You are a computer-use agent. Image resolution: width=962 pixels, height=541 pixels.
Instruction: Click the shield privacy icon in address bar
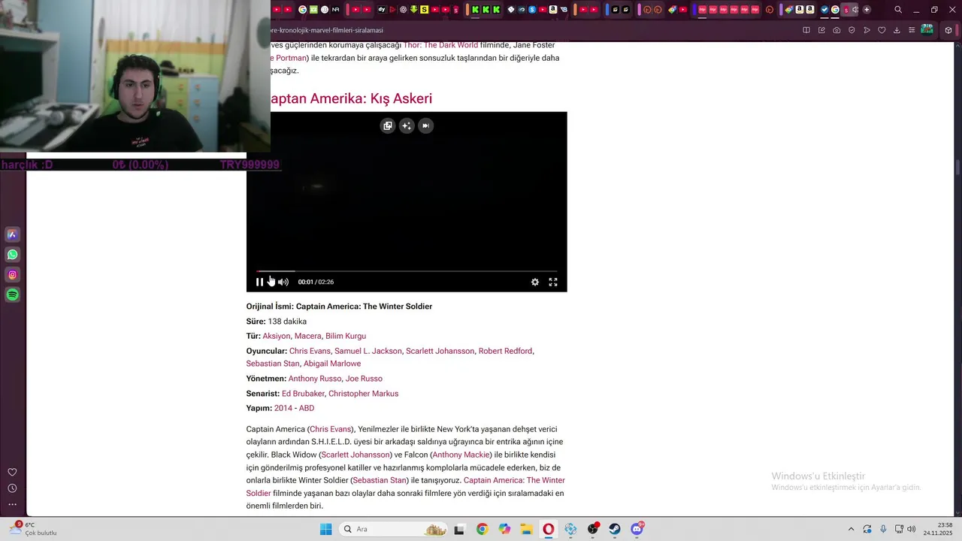click(x=852, y=30)
